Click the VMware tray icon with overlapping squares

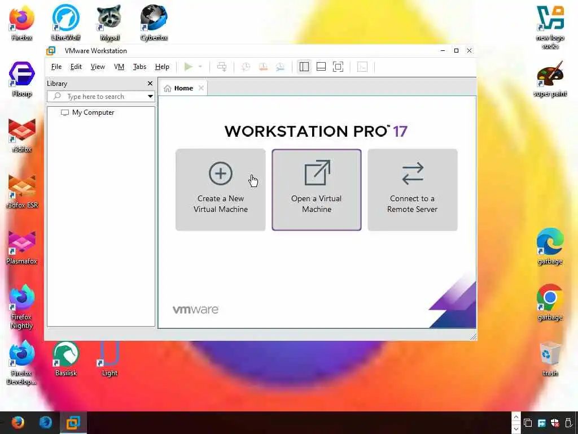[x=528, y=423]
